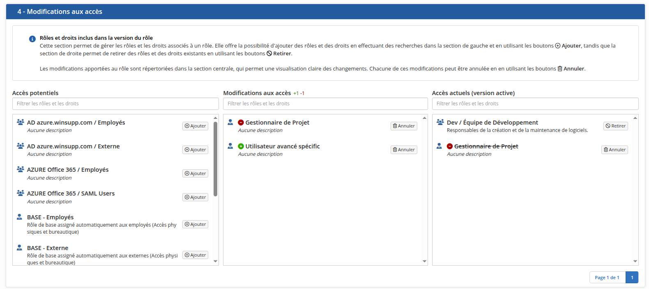Click the group icon beside Dev / Équipe de Développement
Viewport: 649px width, 289px height.
(x=440, y=122)
